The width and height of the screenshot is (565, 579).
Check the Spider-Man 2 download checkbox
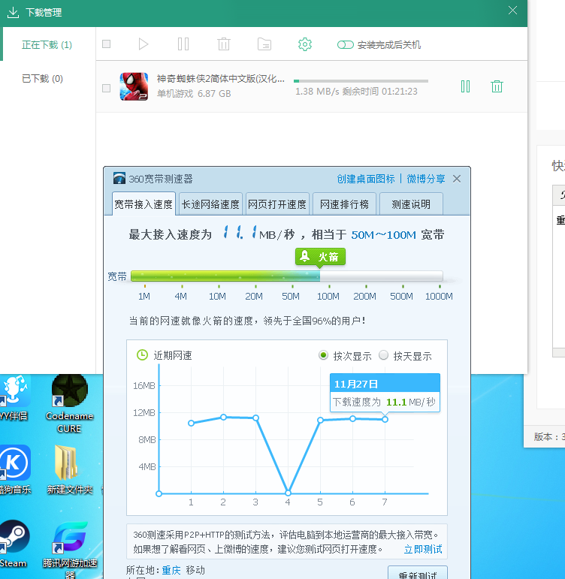107,88
